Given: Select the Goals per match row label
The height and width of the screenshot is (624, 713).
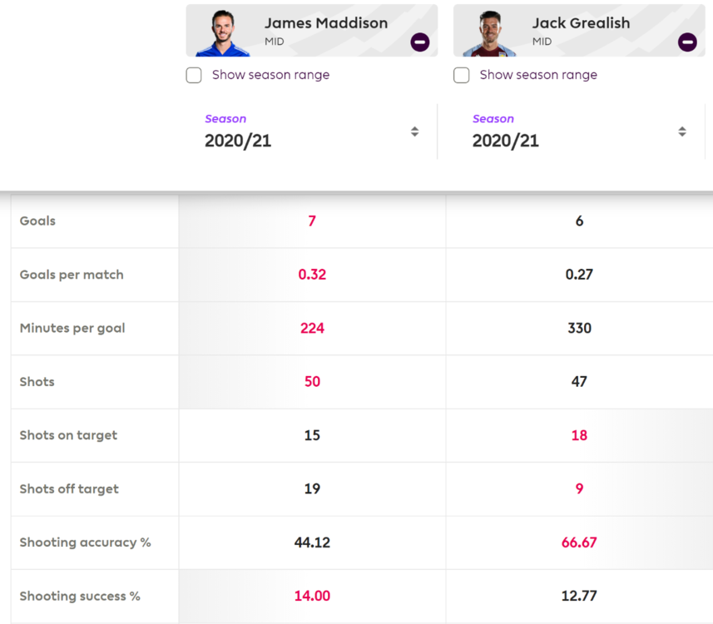Looking at the screenshot, I should tap(72, 275).
